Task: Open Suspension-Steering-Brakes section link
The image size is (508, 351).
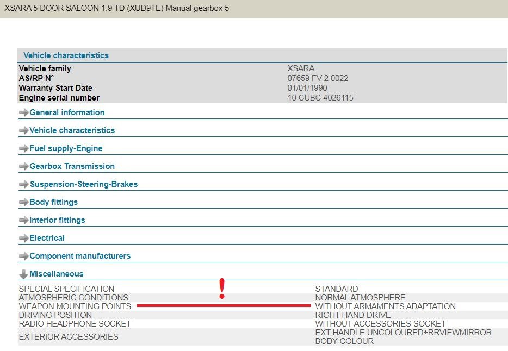Action: pos(84,184)
